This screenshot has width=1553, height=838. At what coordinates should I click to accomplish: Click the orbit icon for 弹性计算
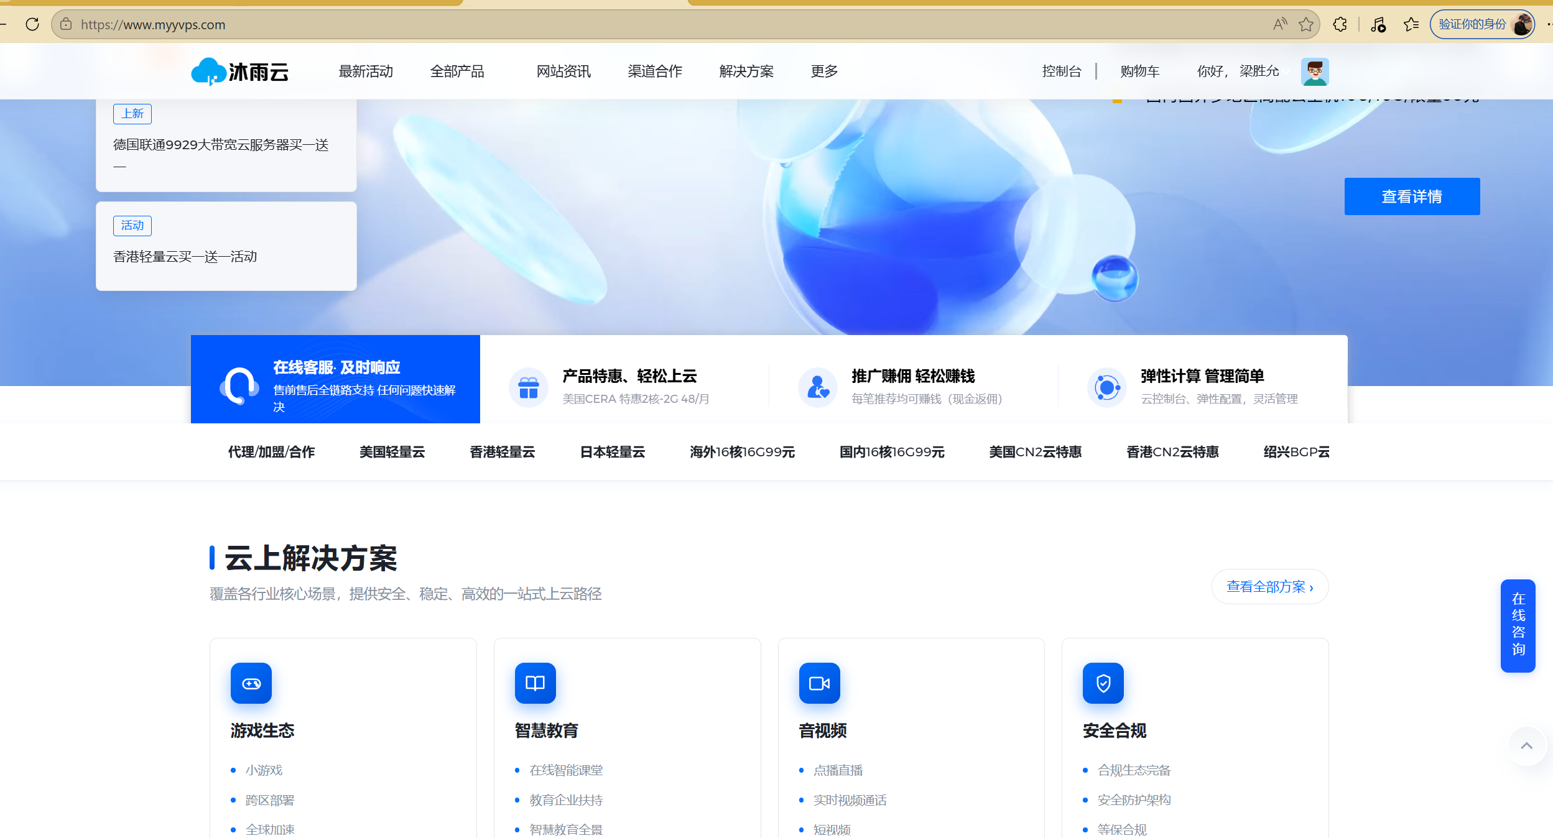[1107, 387]
